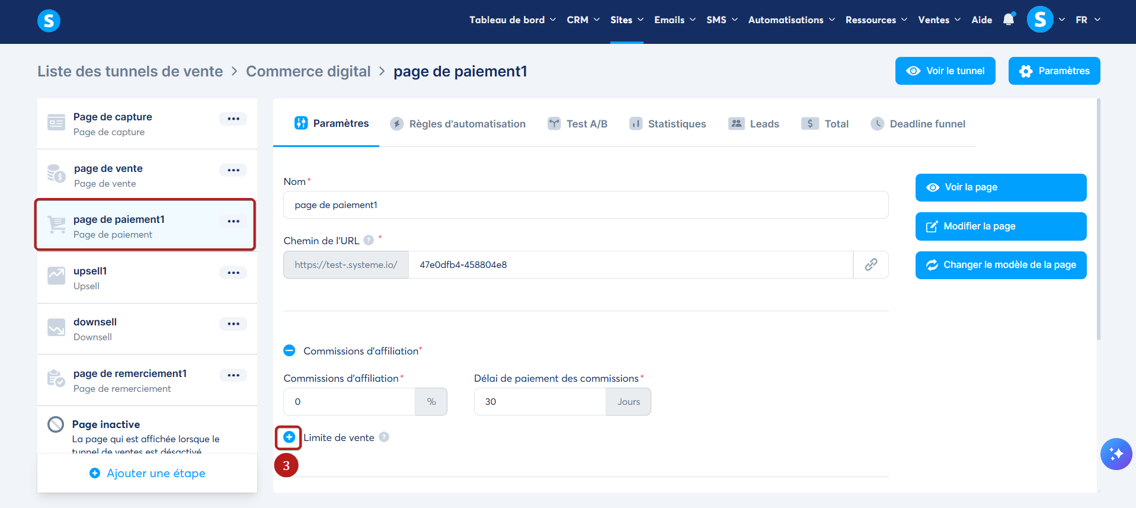Select the upsell1 funnel step
The width and height of the screenshot is (1136, 508).
pyautogui.click(x=147, y=278)
